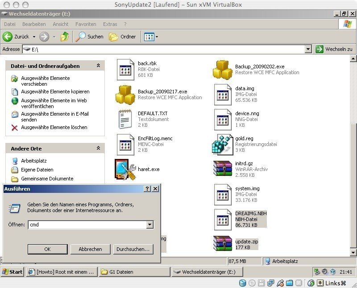The image size is (357, 288).
Task: Open the view mode dropdown arrow
Action: (157, 37)
